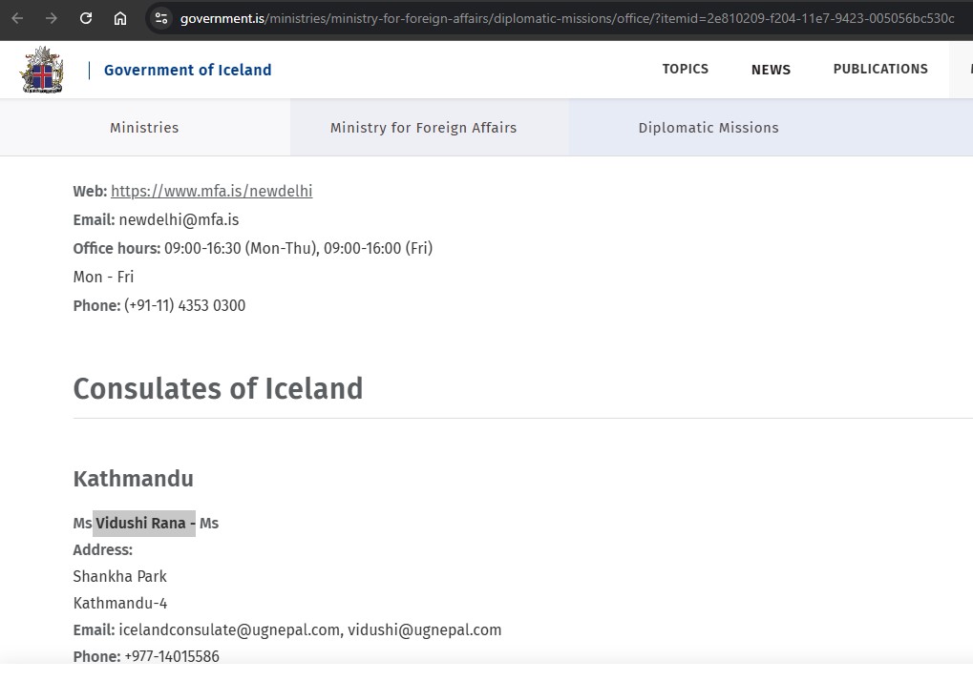The width and height of the screenshot is (973, 681).
Task: Open the Government of Iceland homepage link
Action: pos(187,70)
